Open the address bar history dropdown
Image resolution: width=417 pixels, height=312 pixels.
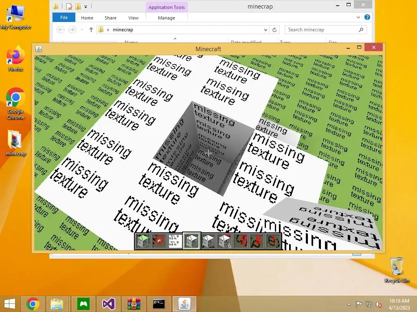(x=266, y=30)
